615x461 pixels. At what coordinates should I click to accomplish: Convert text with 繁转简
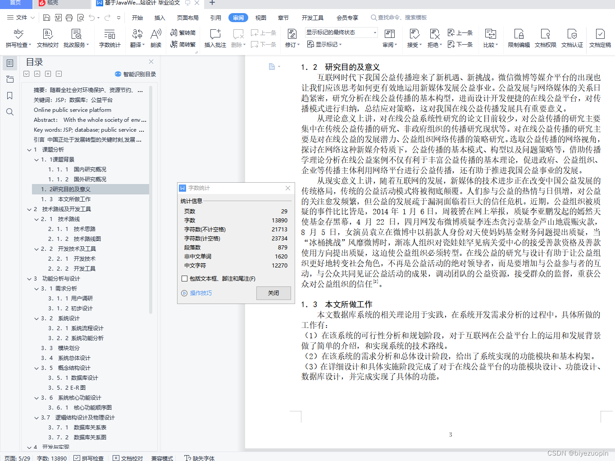(183, 32)
